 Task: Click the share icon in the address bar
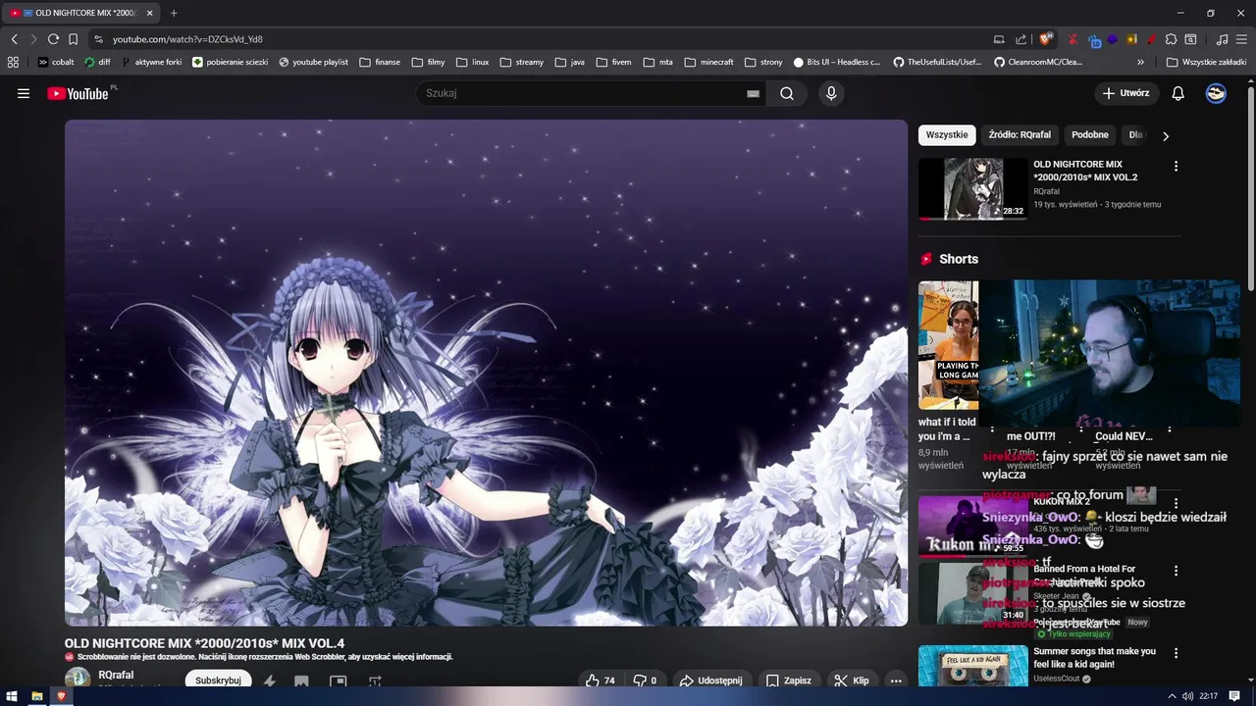coord(1020,39)
